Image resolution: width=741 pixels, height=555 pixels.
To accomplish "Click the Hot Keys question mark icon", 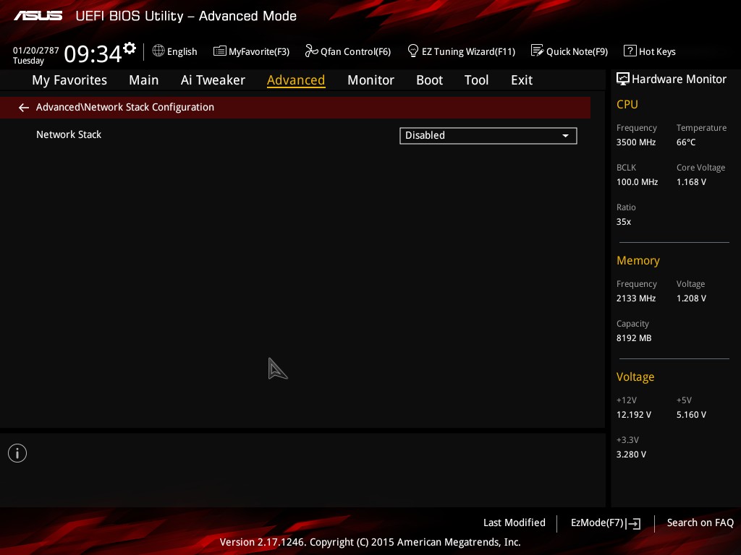I will point(630,51).
